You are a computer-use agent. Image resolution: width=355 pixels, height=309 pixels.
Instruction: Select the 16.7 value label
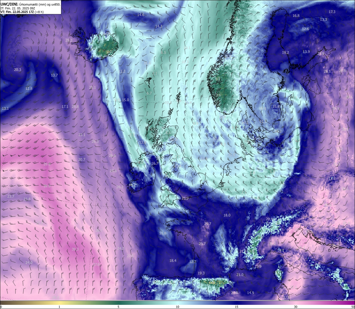pyautogui.click(x=154, y=163)
